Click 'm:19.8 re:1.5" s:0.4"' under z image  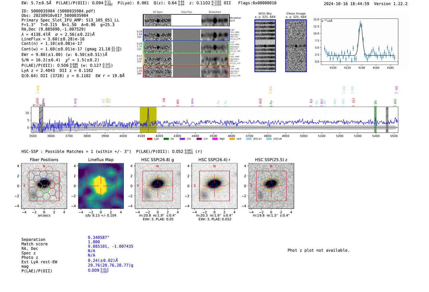pos(271,215)
